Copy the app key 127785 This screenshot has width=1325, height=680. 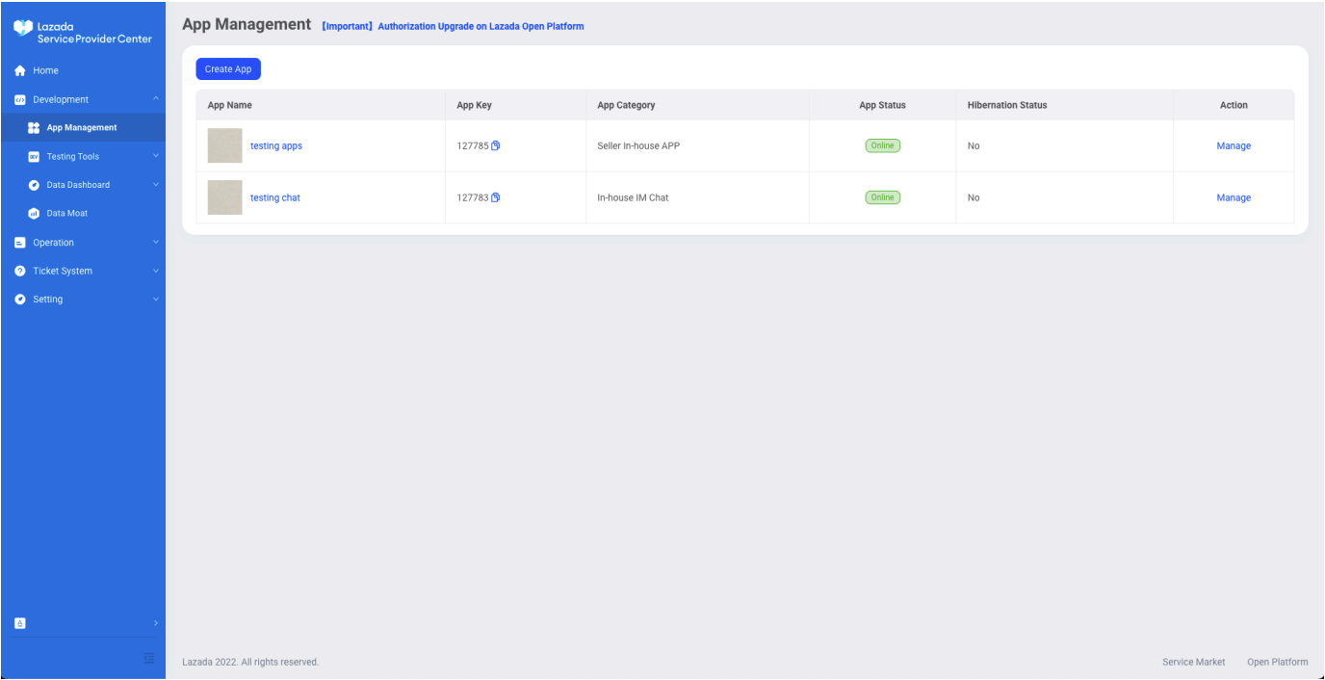(496, 146)
